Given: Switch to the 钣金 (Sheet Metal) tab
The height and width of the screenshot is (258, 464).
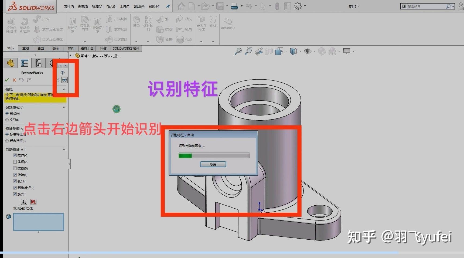Looking at the screenshot, I should tap(56, 49).
